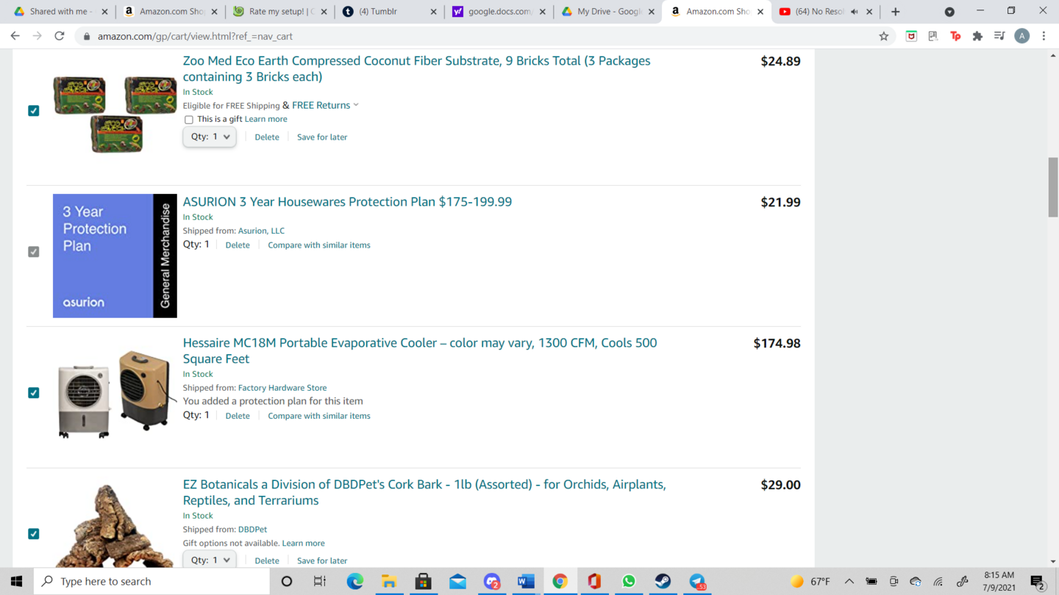Close the Tumblr tab
The image size is (1059, 595).
433,12
